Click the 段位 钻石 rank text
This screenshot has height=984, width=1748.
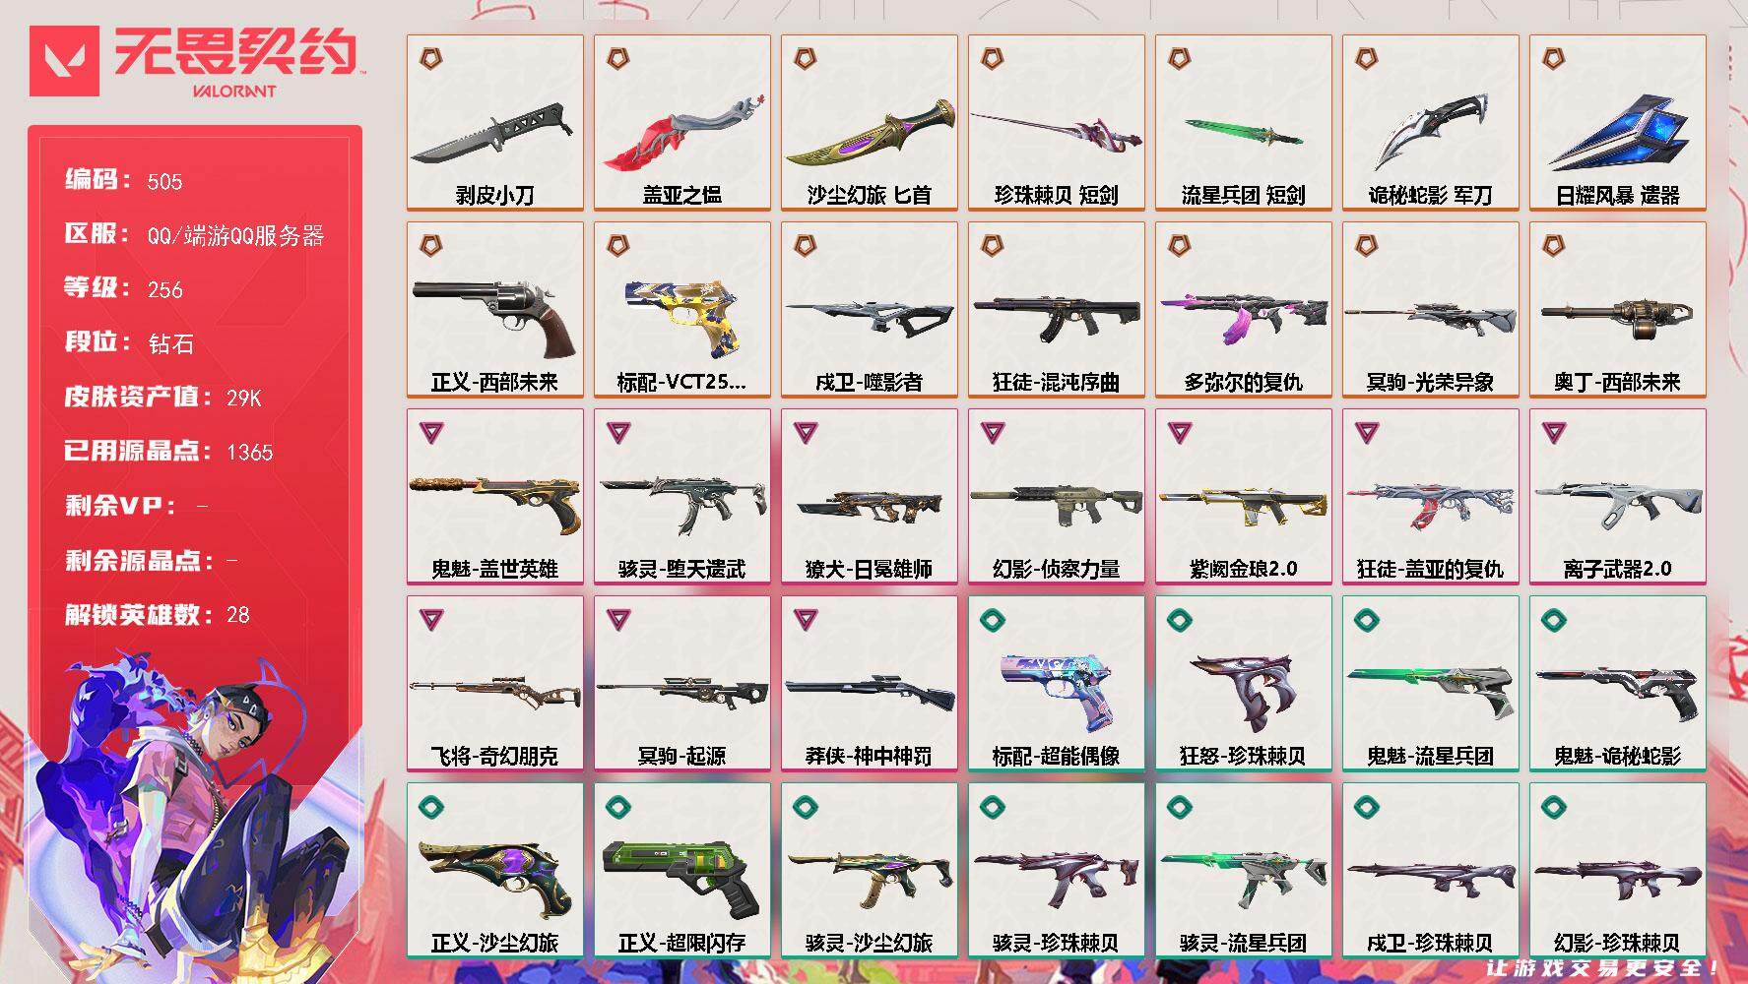point(129,342)
